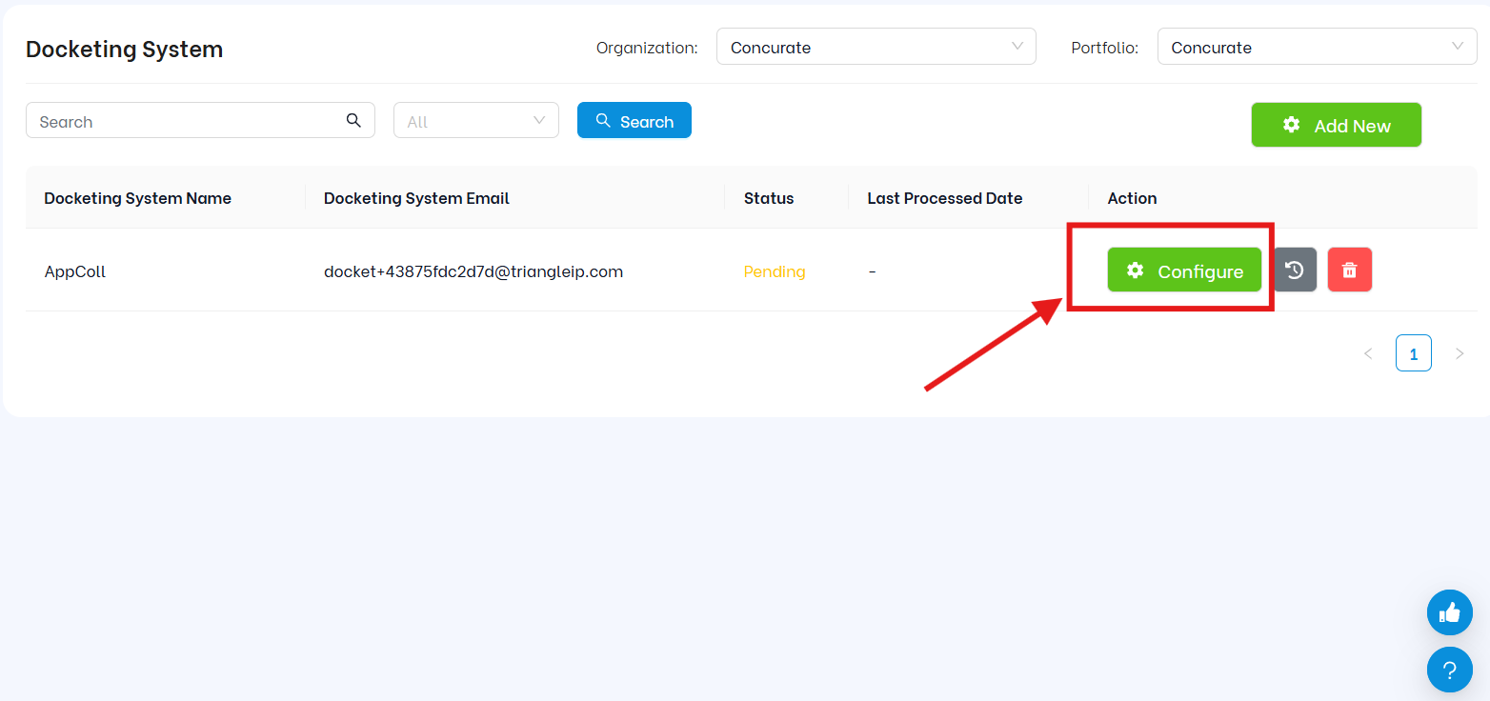The image size is (1490, 701).
Task: Click the AppColl system name cell
Action: pyautogui.click(x=75, y=271)
